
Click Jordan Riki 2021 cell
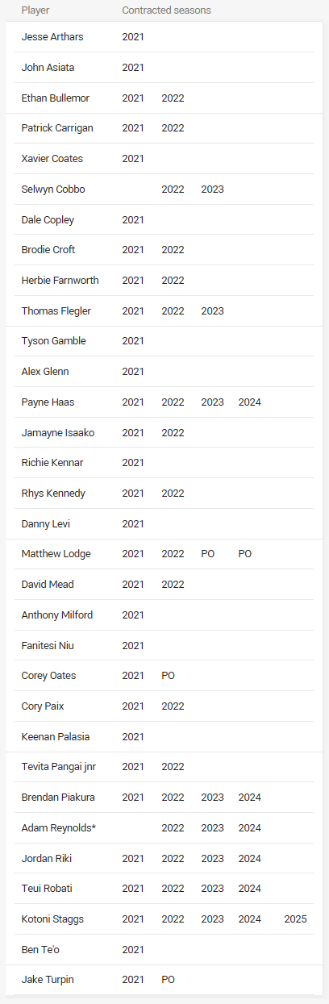[x=133, y=858]
